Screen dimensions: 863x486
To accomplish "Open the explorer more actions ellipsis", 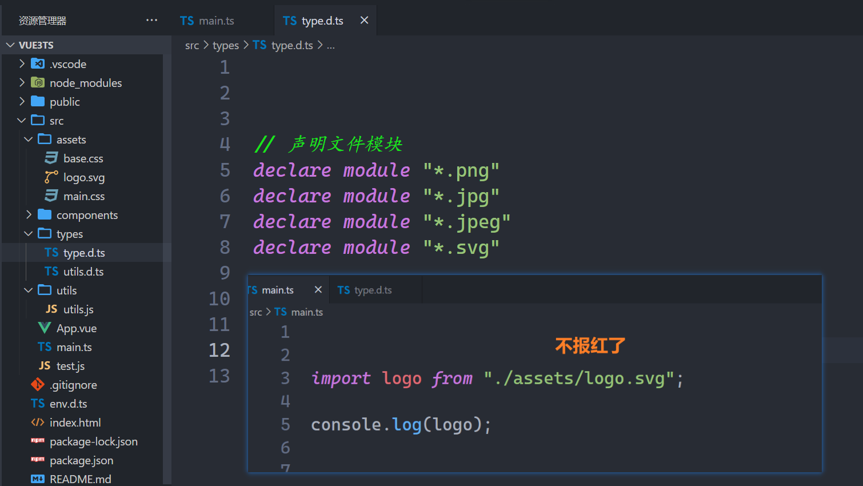I will click(x=151, y=20).
